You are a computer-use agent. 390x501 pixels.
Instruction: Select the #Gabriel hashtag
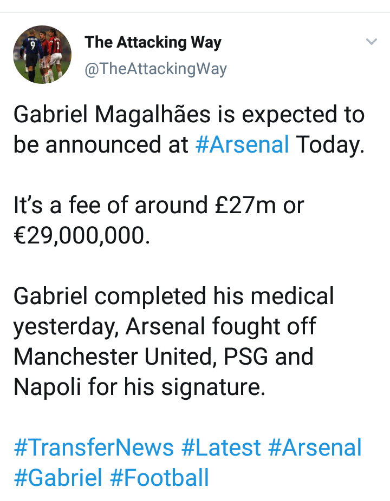pos(58,478)
